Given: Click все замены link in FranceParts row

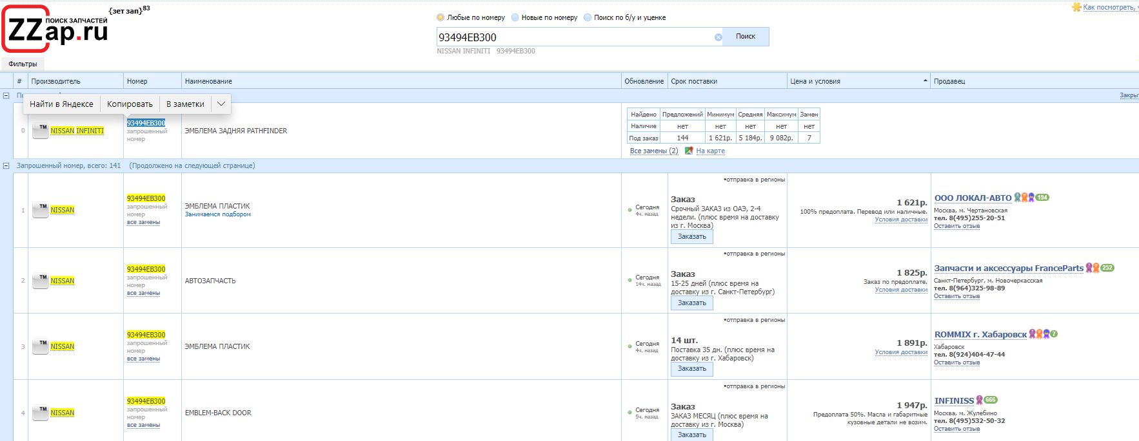Looking at the screenshot, I should (143, 293).
